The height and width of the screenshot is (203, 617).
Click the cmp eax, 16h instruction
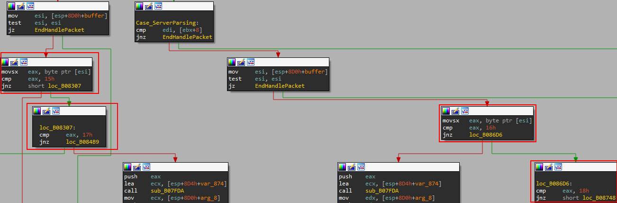click(x=469, y=128)
